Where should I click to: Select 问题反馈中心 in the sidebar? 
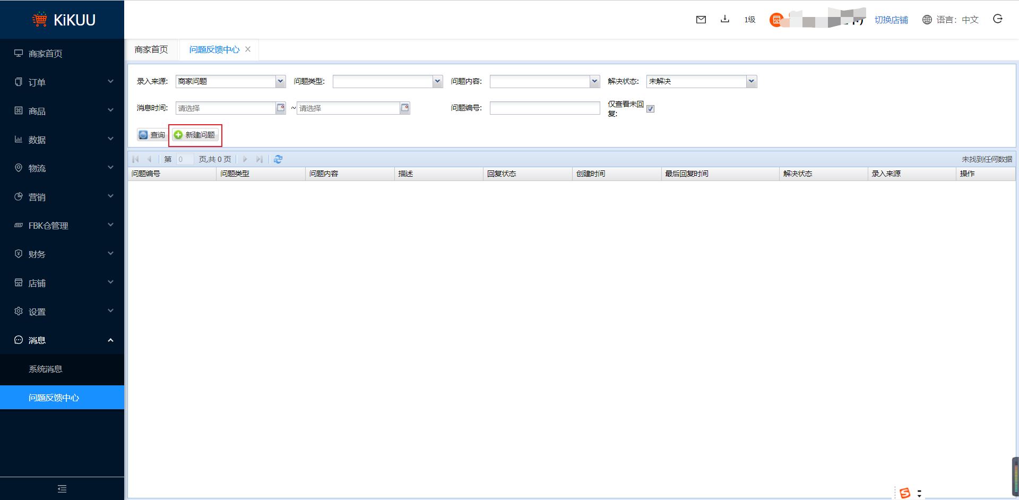click(62, 398)
